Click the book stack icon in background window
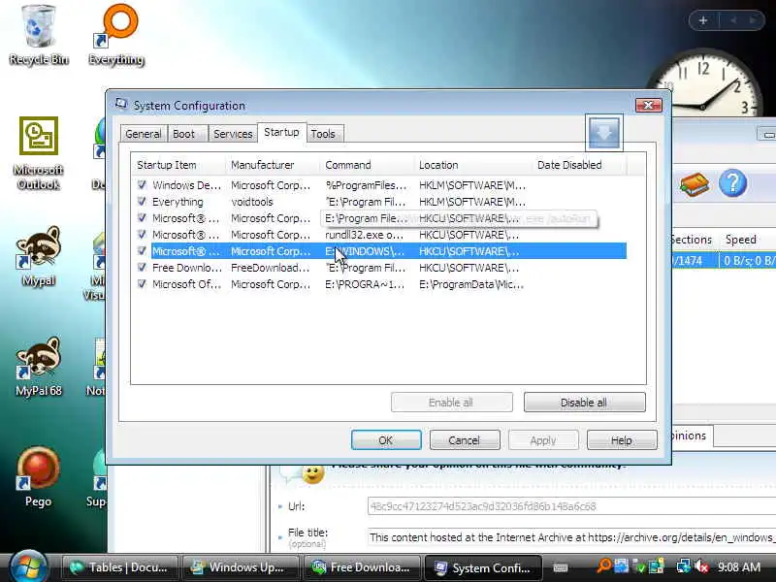Screen dimensions: 776x582 pyautogui.click(x=695, y=184)
